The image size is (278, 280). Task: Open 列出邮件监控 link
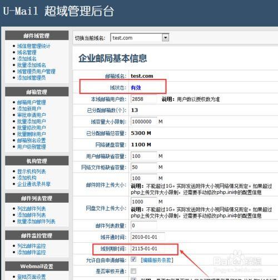tap(32, 246)
